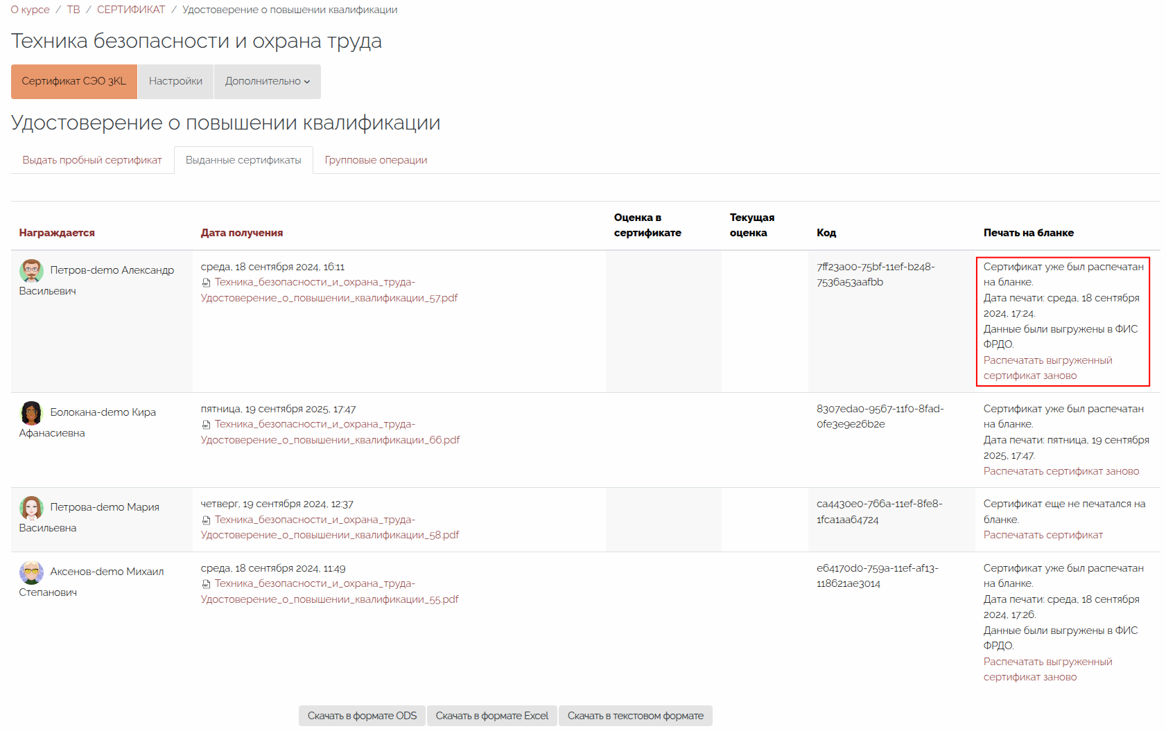Viewport: 1166px width, 731px height.
Task: Download table in ODS format
Action: pyautogui.click(x=362, y=716)
